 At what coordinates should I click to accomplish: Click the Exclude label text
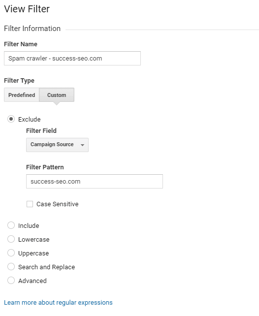tap(30, 119)
